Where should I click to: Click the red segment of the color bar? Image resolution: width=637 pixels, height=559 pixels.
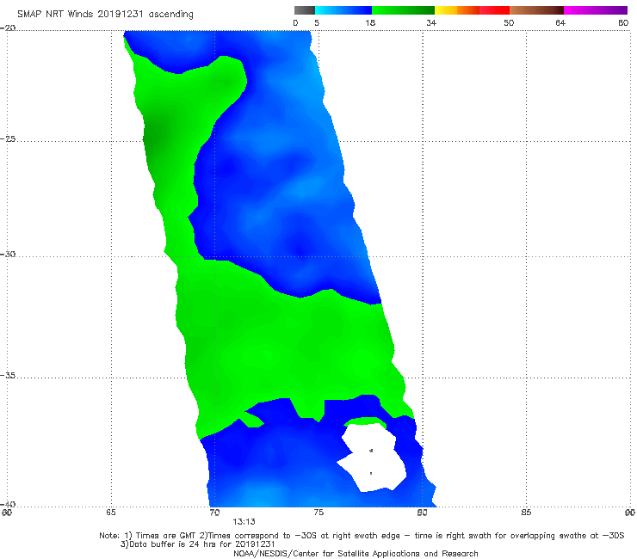[x=494, y=10]
